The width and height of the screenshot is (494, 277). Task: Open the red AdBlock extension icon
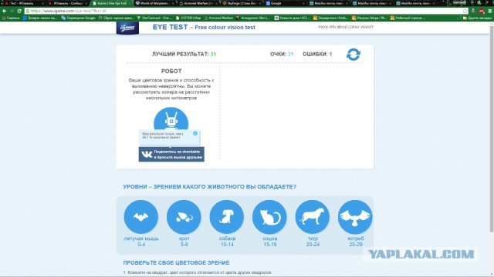tap(482, 11)
